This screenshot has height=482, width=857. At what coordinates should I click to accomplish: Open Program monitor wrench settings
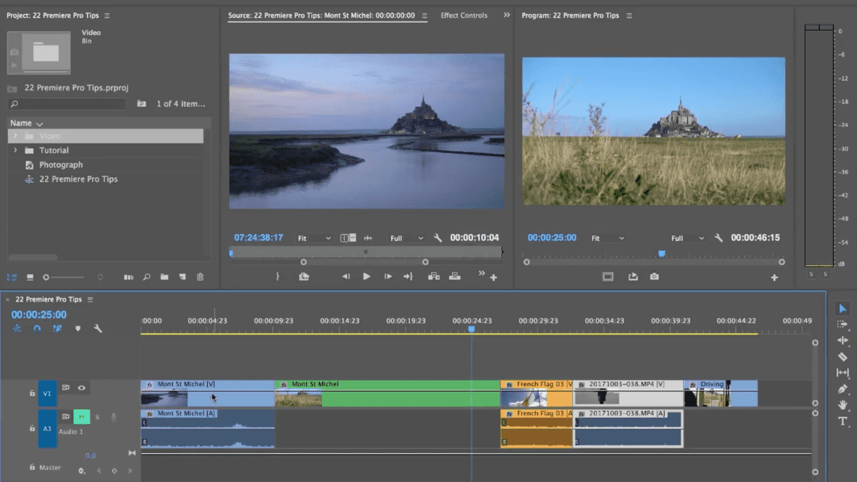[719, 238]
